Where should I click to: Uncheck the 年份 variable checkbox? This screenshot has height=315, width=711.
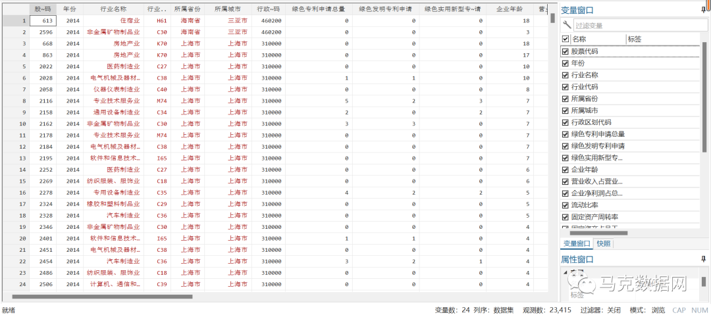565,63
